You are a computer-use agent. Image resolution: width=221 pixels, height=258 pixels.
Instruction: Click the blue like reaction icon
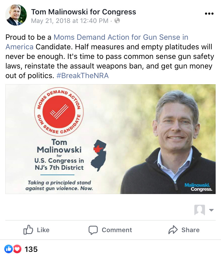tap(8, 249)
